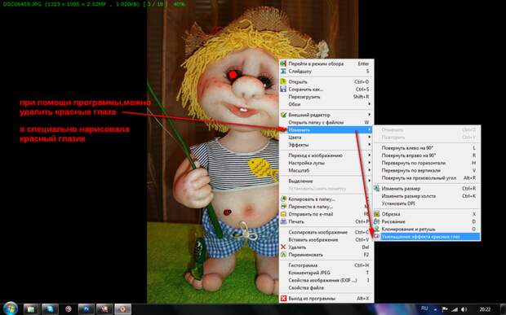Expand the Цвета submenu arrow
The height and width of the screenshot is (315, 506).
click(x=370, y=137)
